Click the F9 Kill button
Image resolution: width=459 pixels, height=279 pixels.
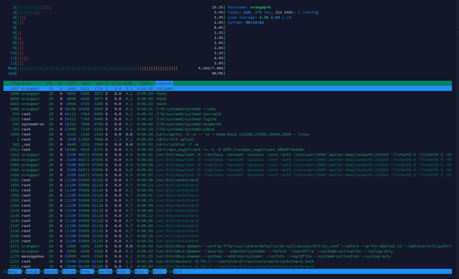click(157, 271)
